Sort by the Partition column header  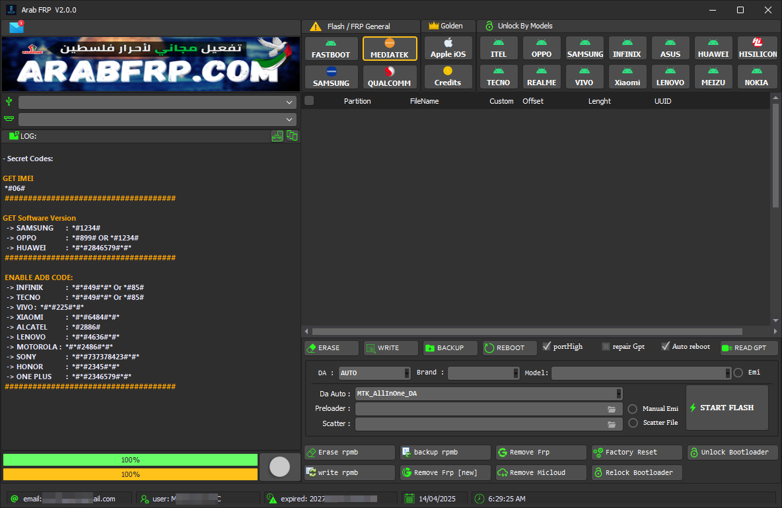pyautogui.click(x=357, y=101)
